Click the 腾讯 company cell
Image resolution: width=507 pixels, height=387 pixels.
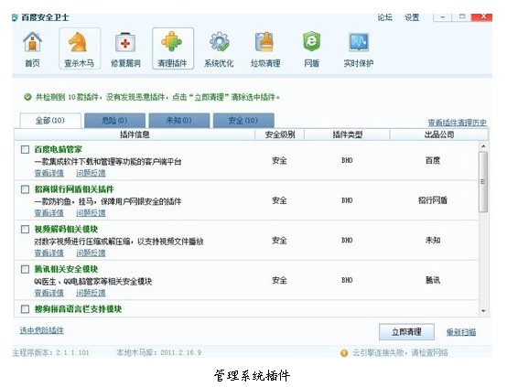(433, 280)
